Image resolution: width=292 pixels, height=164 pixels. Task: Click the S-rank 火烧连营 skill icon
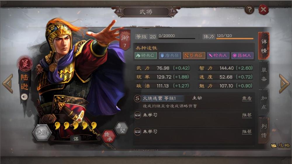[137, 98]
